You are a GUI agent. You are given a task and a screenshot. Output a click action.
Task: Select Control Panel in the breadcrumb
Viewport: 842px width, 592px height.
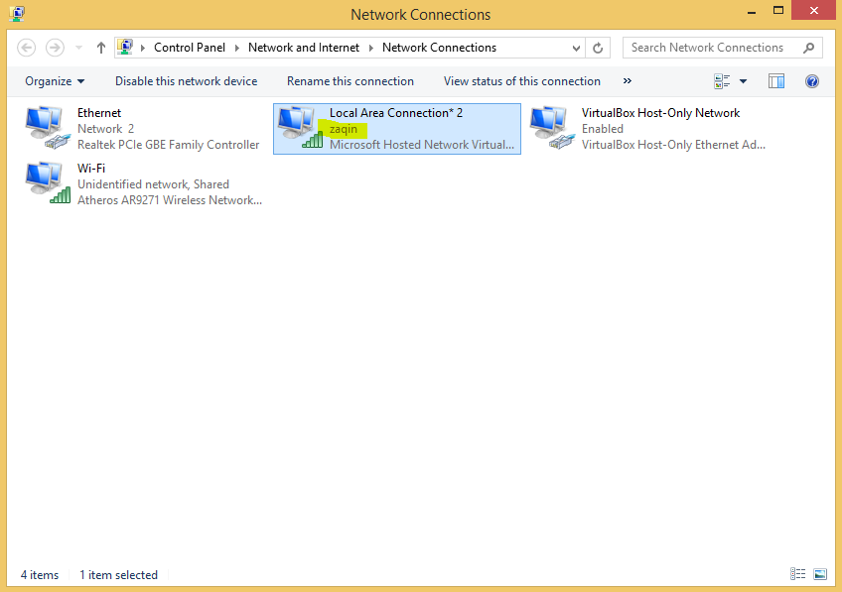tap(190, 48)
